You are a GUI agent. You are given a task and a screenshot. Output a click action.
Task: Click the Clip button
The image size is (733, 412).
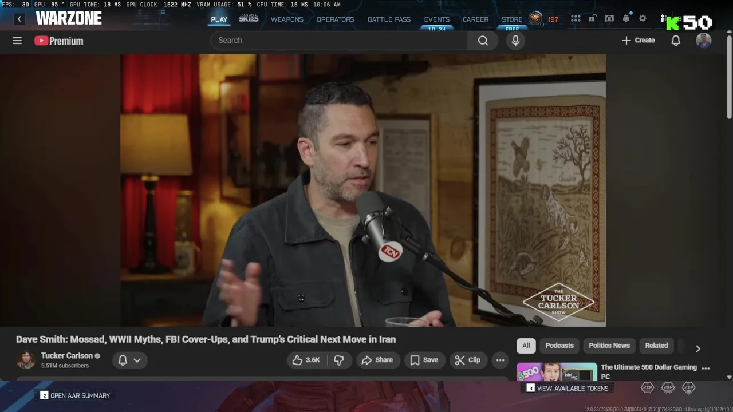(468, 360)
